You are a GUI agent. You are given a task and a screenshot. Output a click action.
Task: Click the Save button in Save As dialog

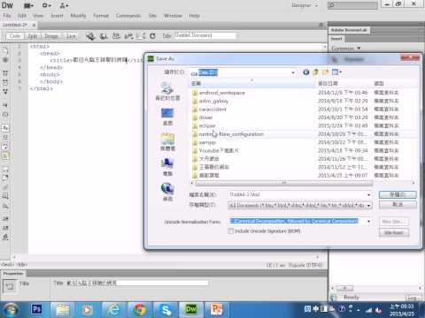tap(398, 194)
